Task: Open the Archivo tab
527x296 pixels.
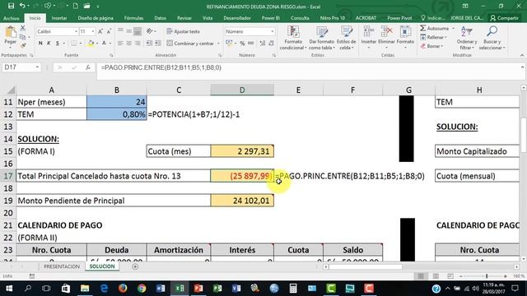Action: pyautogui.click(x=11, y=18)
